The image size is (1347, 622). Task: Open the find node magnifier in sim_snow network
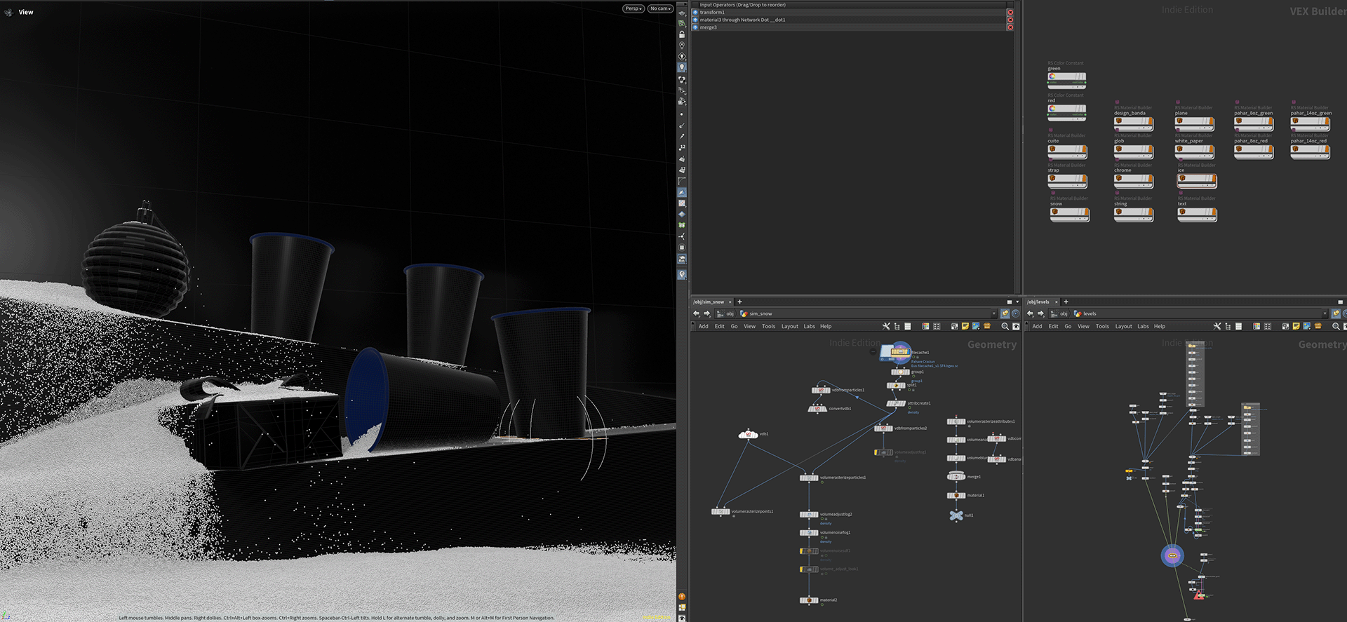pyautogui.click(x=1005, y=326)
